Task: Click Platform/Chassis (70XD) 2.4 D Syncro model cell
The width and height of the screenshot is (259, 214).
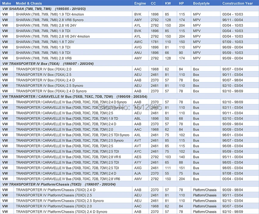Action: coord(62,212)
